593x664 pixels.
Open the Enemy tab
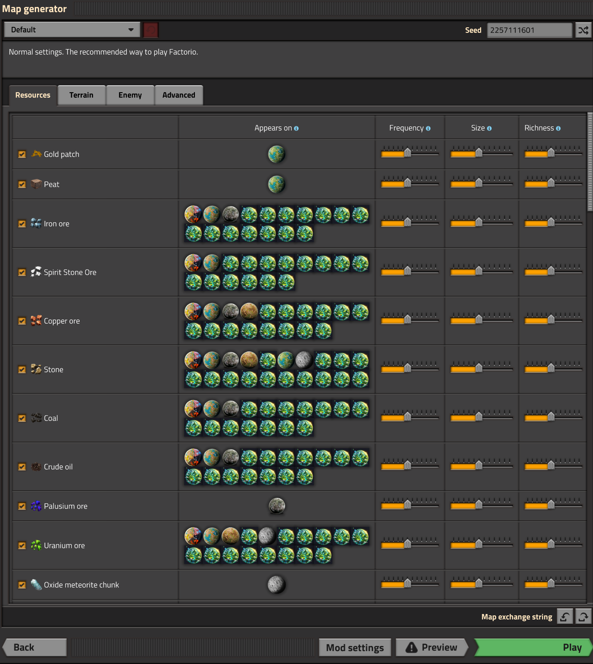pyautogui.click(x=130, y=95)
